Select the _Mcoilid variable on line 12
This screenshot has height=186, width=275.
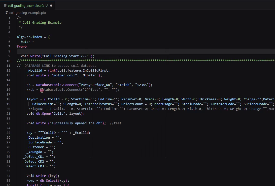coord(34,70)
